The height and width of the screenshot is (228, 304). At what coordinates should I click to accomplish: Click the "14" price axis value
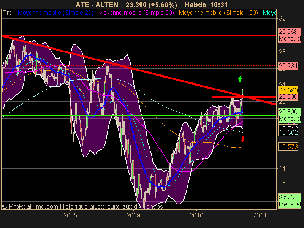tap(282, 168)
